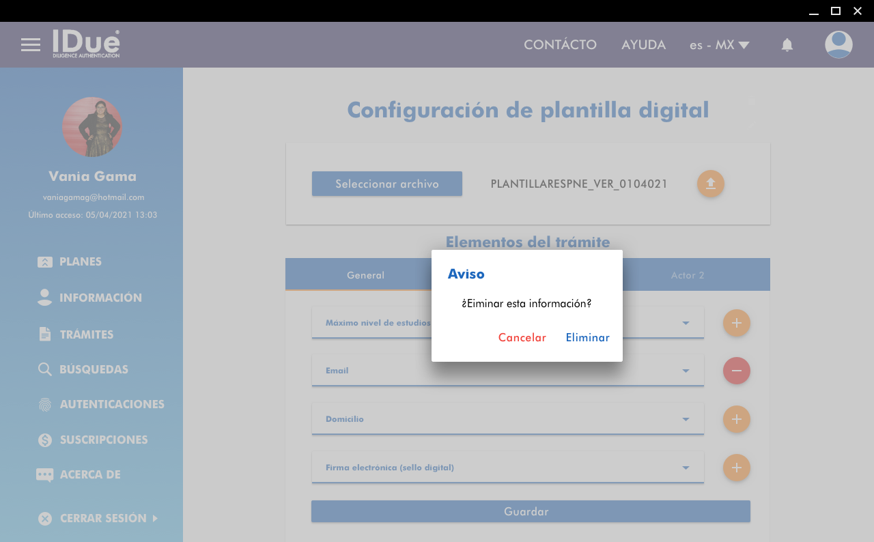Add Domicilio element with plus button
The height and width of the screenshot is (542, 874).
pyautogui.click(x=736, y=419)
